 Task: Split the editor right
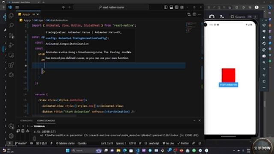194,15
